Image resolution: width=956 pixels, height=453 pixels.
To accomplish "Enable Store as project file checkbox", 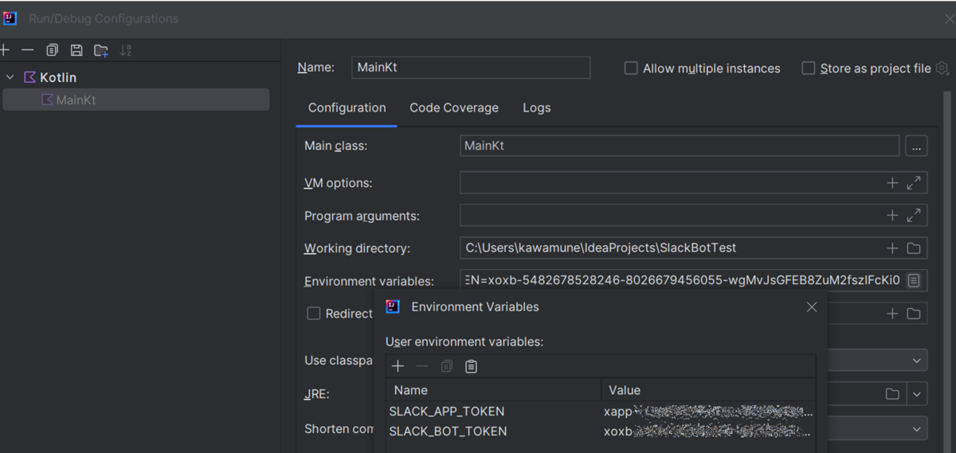I will (x=808, y=68).
